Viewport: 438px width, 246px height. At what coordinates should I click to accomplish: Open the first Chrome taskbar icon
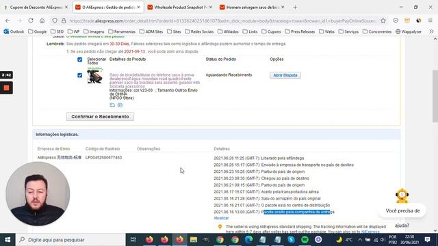220,240
